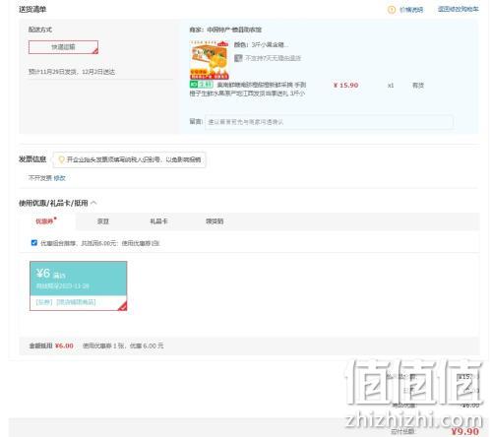Click the no 7-day return policy icon
The width and height of the screenshot is (492, 437).
(238, 58)
